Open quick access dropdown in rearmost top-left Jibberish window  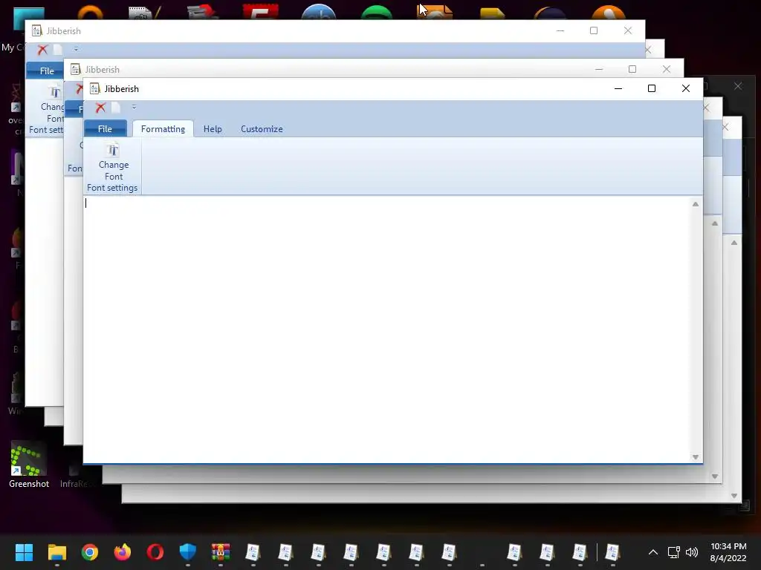(x=76, y=49)
